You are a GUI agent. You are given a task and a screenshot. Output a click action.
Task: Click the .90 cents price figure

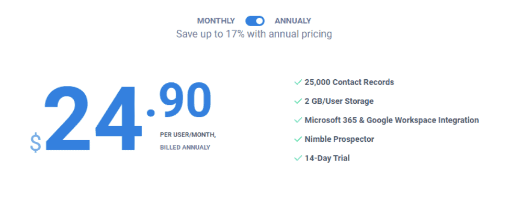pyautogui.click(x=178, y=100)
